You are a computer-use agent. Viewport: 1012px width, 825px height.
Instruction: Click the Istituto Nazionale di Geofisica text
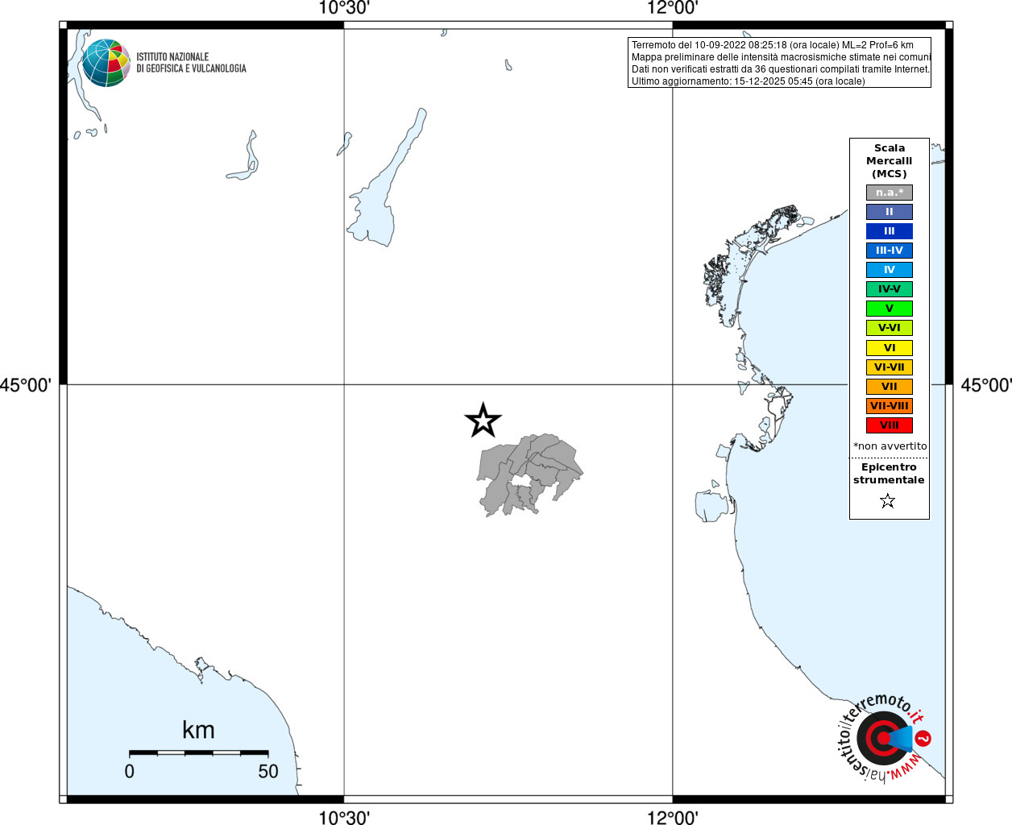[x=191, y=63]
